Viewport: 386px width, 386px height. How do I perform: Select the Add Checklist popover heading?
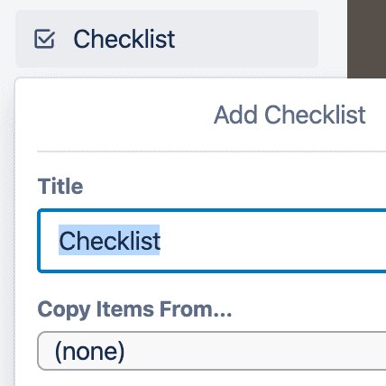click(289, 115)
